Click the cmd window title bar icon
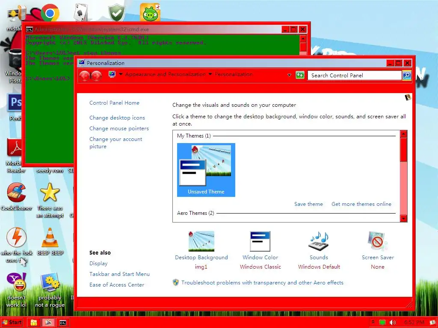The width and height of the screenshot is (438, 328). pos(30,29)
